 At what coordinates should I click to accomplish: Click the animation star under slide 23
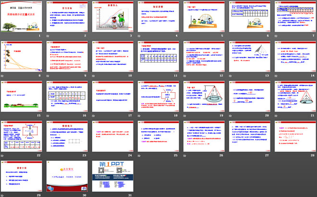tap(48, 156)
